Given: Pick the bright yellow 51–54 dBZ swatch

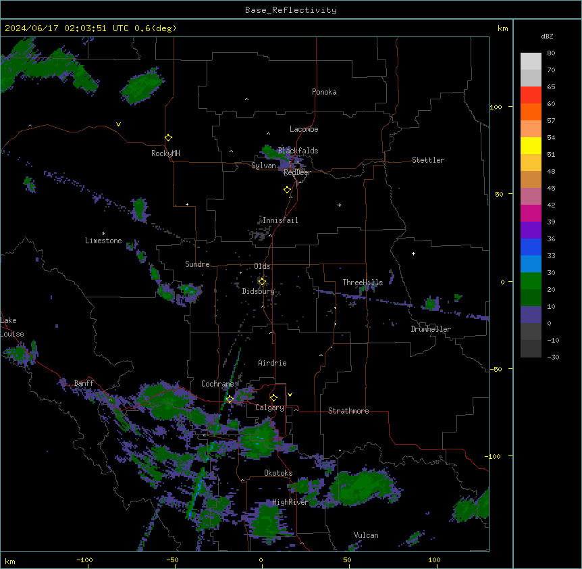Looking at the screenshot, I should click(x=531, y=145).
